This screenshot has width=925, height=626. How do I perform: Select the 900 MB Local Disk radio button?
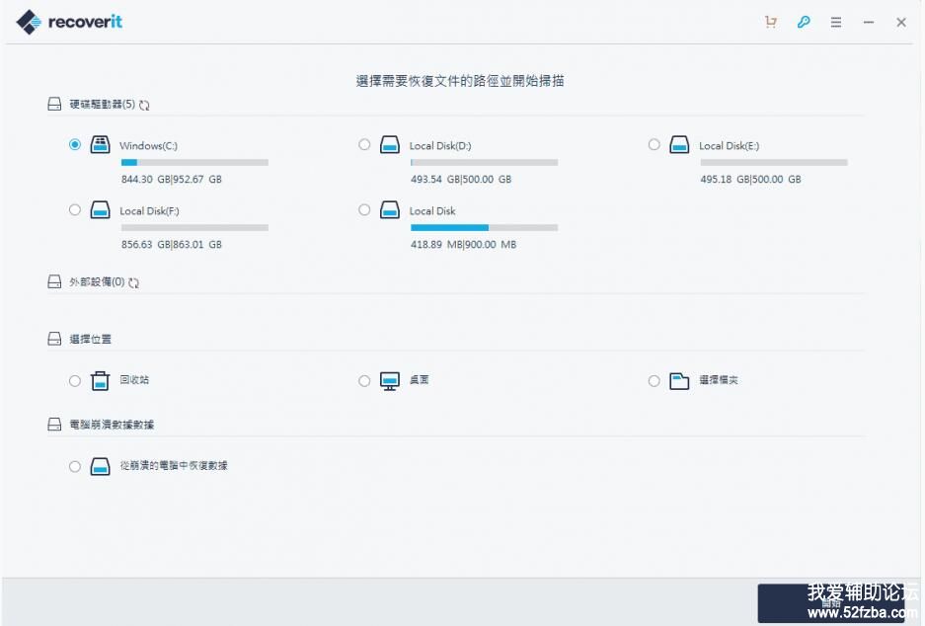click(364, 209)
